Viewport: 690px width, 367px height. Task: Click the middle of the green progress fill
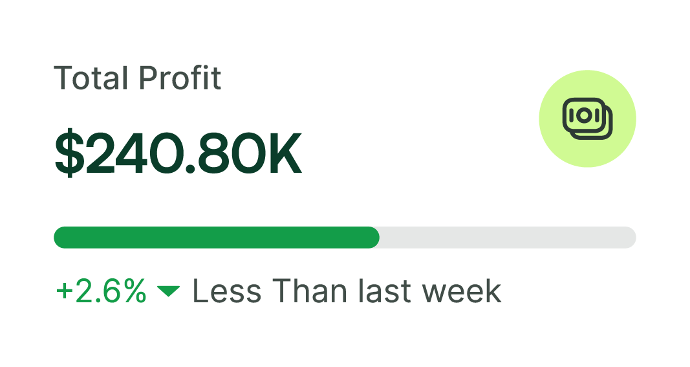point(216,238)
